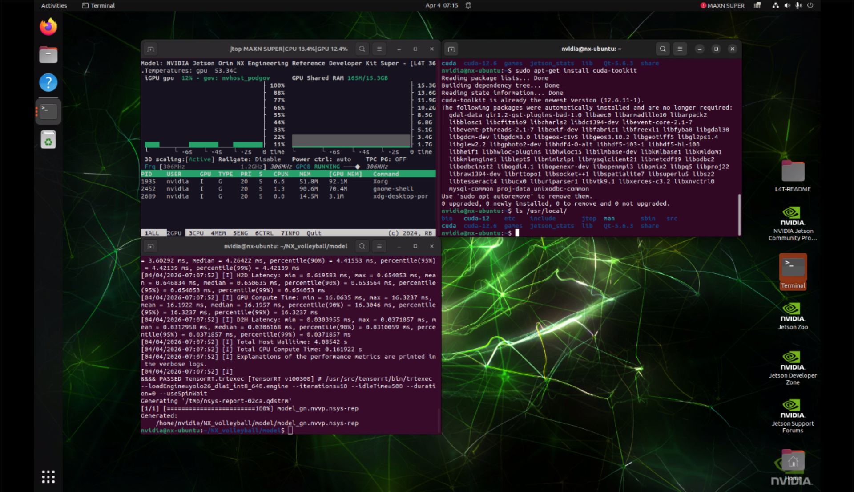This screenshot has width=854, height=492.
Task: Open the Trash from the dock
Action: point(48,140)
